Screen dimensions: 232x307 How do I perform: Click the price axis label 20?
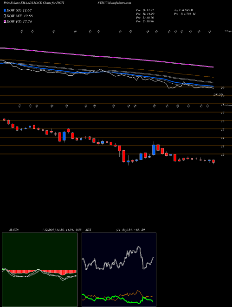[222, 88]
